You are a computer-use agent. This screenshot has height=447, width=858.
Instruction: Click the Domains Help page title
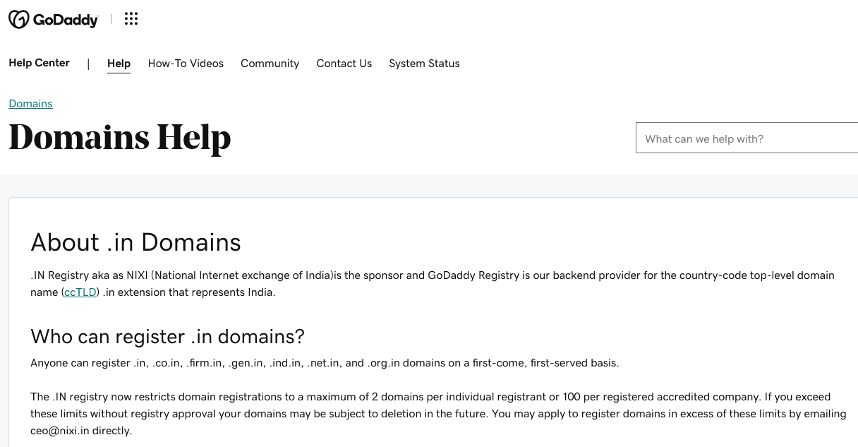coord(120,137)
